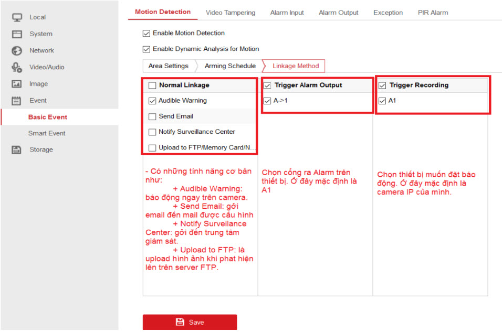The width and height of the screenshot is (502, 332).
Task: Open the Storage disk icon
Action: (x=17, y=150)
